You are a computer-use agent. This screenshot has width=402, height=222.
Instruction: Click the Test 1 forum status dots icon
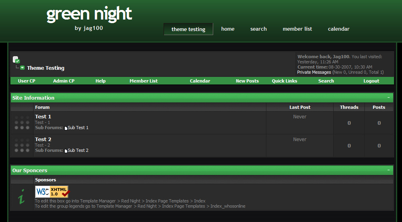tap(22, 123)
